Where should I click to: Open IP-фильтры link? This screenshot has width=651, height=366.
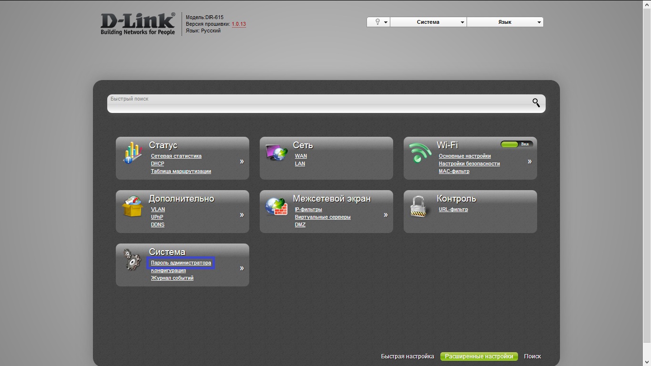(308, 210)
